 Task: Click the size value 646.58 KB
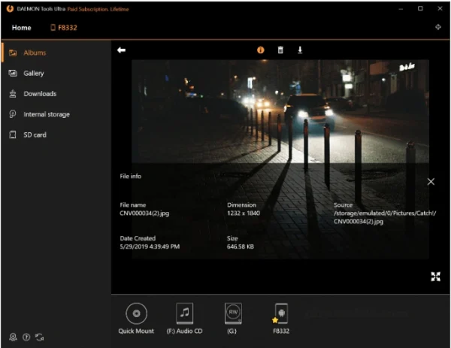(241, 247)
